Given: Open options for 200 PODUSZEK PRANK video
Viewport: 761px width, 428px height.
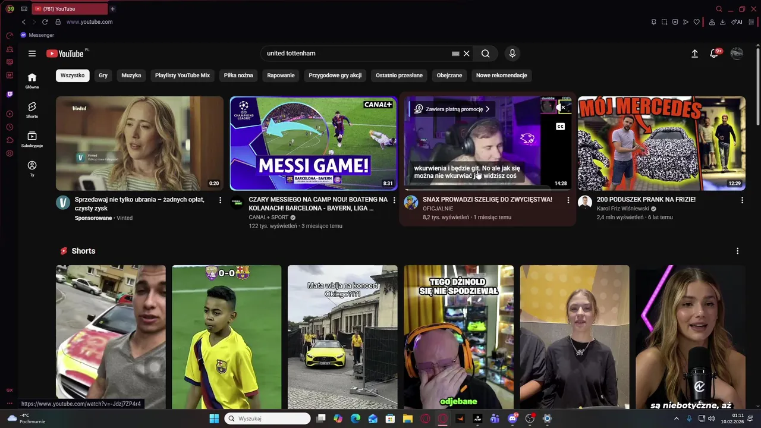Looking at the screenshot, I should click(742, 200).
